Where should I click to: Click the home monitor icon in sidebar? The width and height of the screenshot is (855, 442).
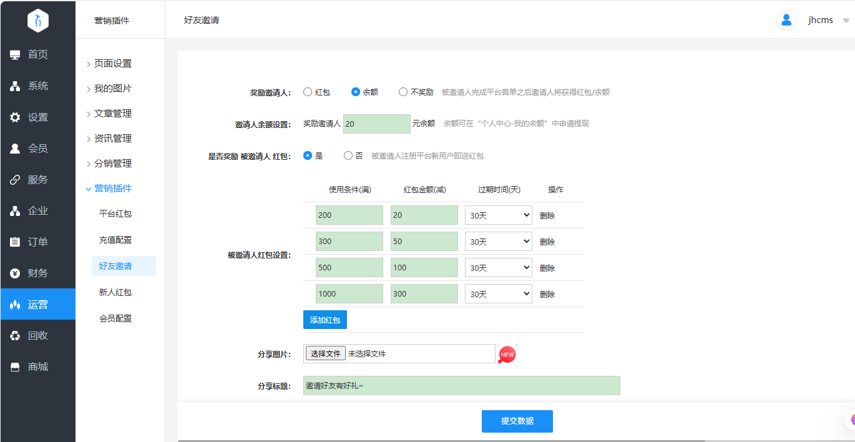coord(15,55)
